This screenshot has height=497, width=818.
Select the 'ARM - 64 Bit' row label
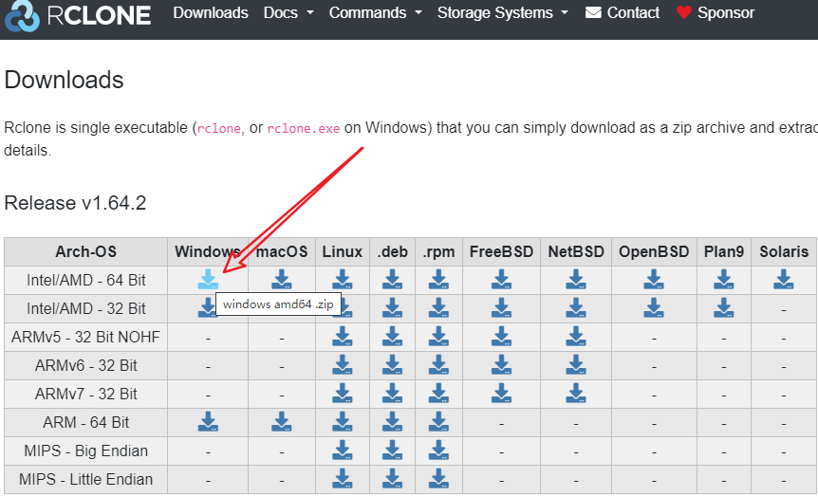coord(86,422)
